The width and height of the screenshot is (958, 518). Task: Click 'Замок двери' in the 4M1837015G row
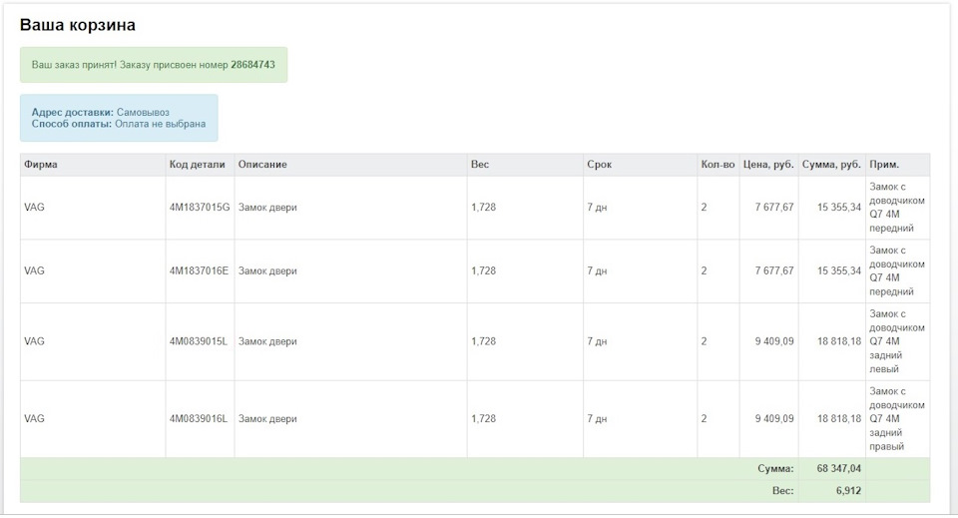tap(267, 208)
